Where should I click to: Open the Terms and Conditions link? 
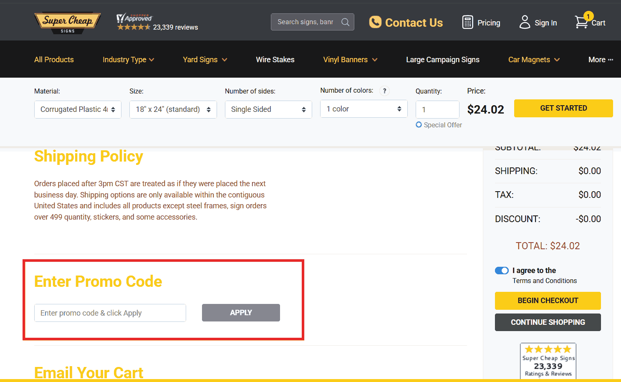tap(545, 281)
